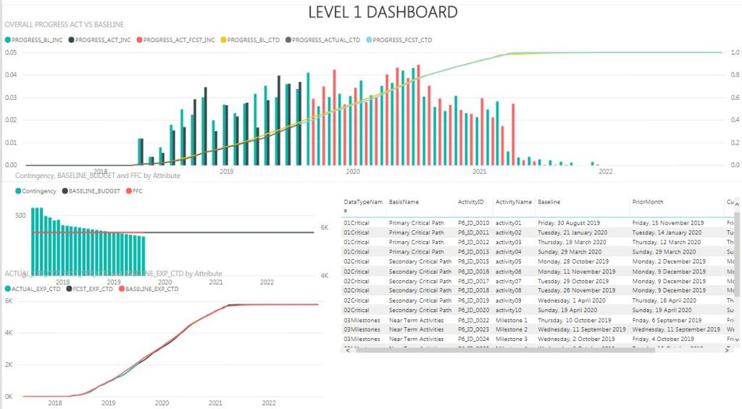Click the PROGRESS_ACTUAL_CTD legend label
742x409 pixels.
point(325,41)
